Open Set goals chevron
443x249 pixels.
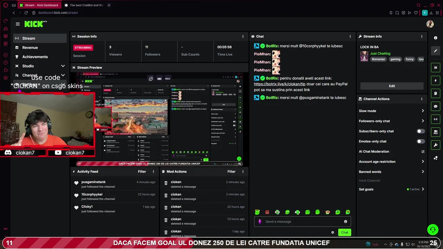423,189
